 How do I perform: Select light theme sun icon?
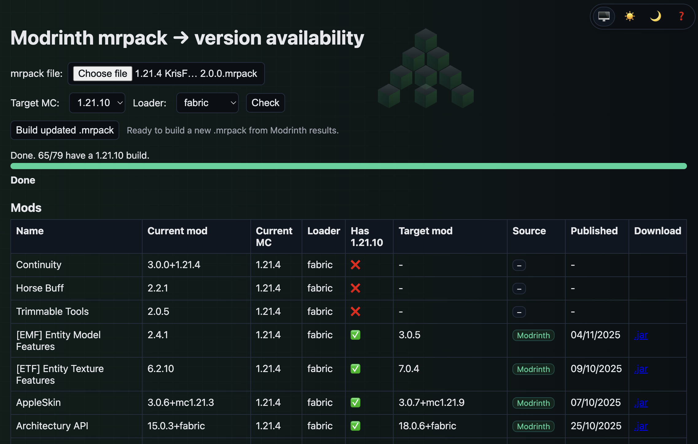pos(629,16)
